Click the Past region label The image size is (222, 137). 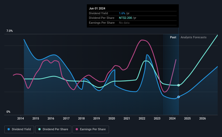(173, 37)
